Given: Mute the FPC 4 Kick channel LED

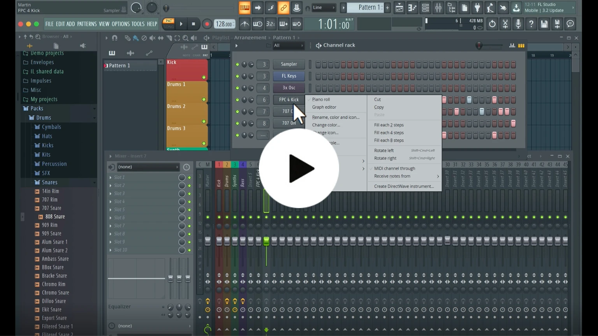Looking at the screenshot, I should (x=237, y=100).
